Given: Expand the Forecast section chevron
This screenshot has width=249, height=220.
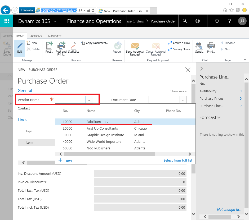Looking at the screenshot, I should pyautogui.click(x=219, y=118).
